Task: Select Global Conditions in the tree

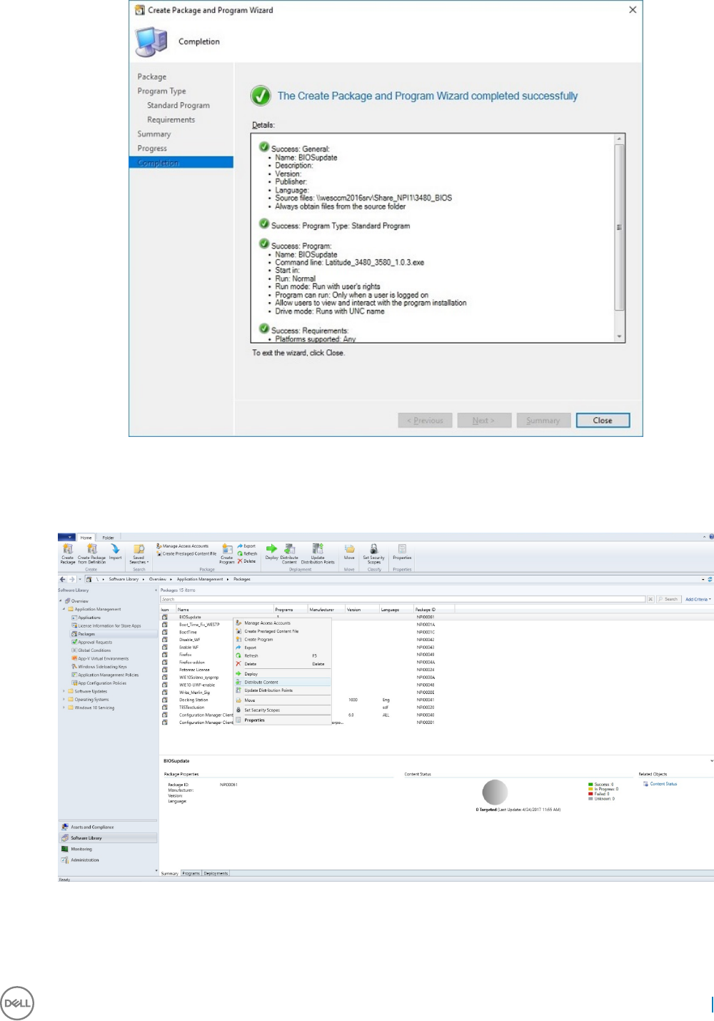Action: tap(94, 650)
